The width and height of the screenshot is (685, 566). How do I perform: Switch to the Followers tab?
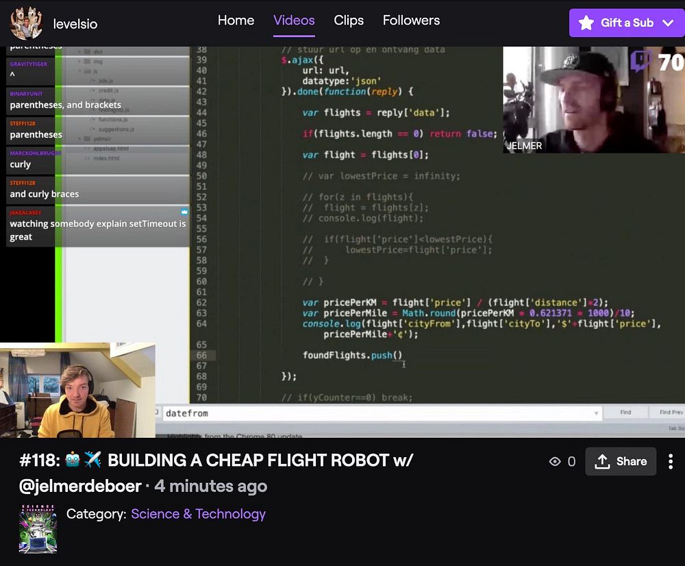pyautogui.click(x=411, y=20)
